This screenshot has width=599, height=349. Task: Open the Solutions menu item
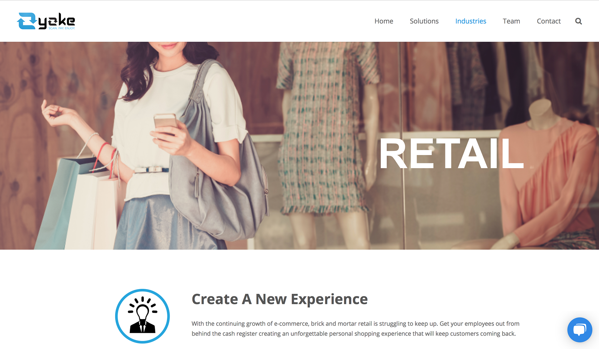pyautogui.click(x=424, y=21)
